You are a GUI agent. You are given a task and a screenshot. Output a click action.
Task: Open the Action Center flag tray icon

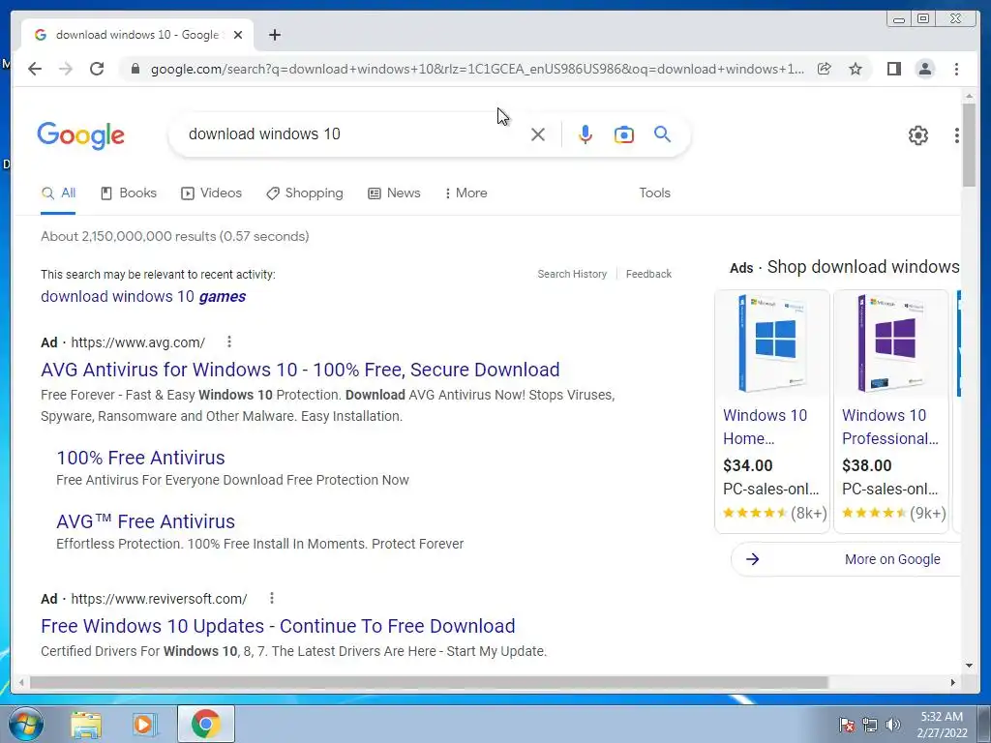(846, 725)
